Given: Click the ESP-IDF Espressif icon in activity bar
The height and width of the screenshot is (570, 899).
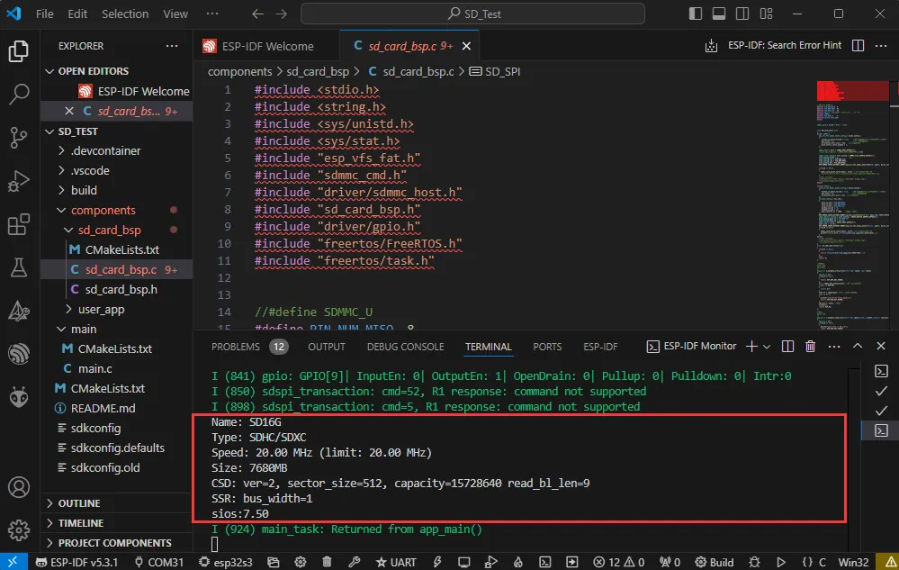Looking at the screenshot, I should [19, 353].
